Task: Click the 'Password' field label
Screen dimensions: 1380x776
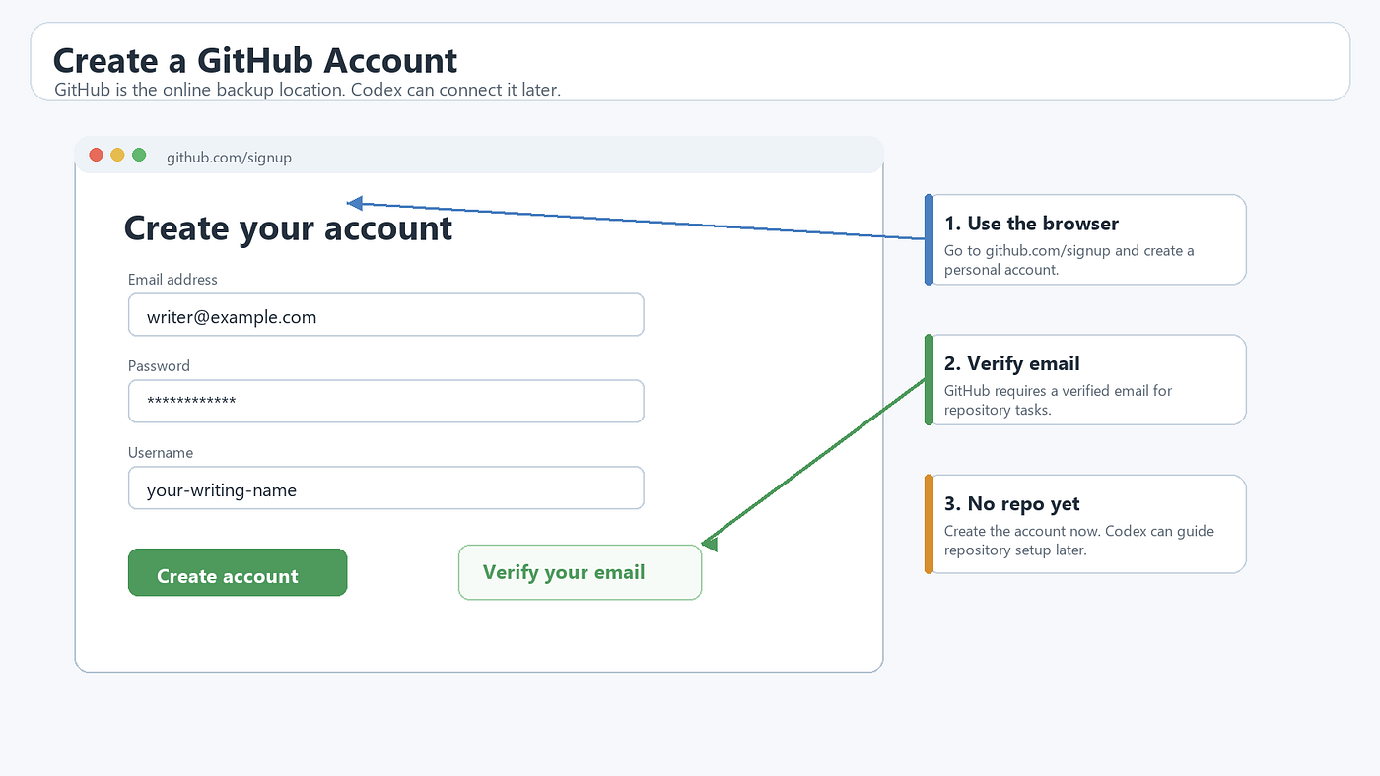Action: pyautogui.click(x=159, y=366)
